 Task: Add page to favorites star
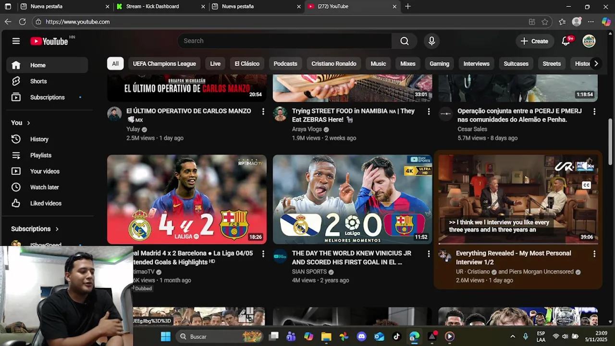click(545, 22)
